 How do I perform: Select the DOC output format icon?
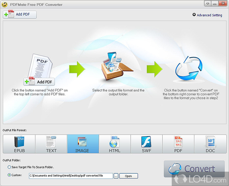[x=210, y=144]
